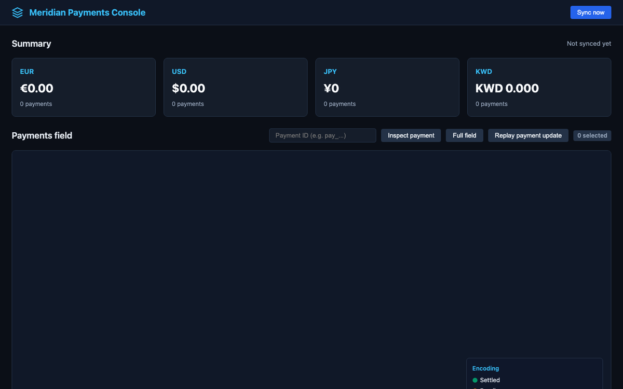Click the Encoding legend title
The image size is (623, 389).
tap(485, 368)
